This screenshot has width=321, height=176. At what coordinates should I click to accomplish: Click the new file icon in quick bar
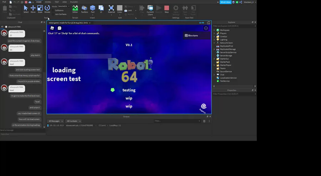click(x=11, y=2)
